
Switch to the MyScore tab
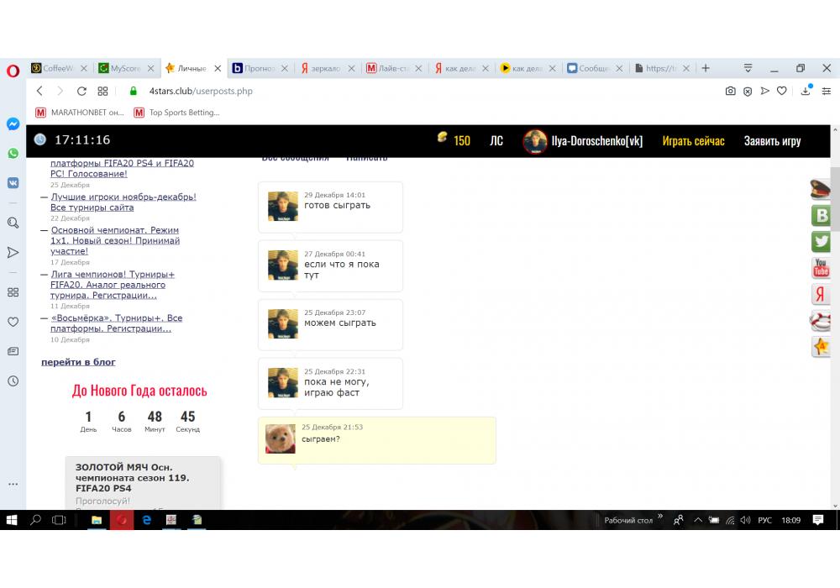125,69
